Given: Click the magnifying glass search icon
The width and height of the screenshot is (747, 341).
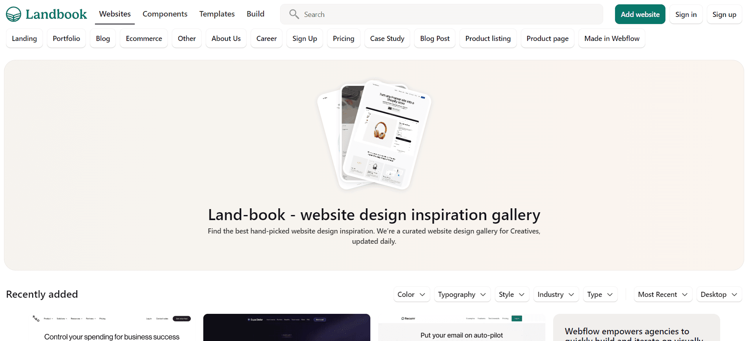Looking at the screenshot, I should (294, 14).
